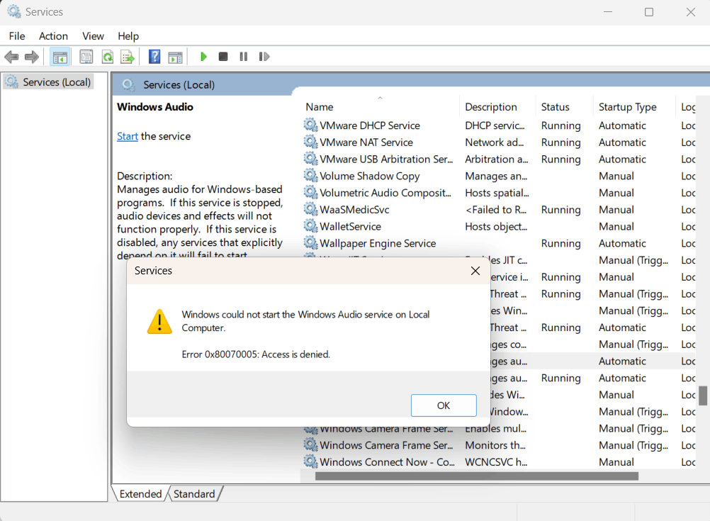Click the Services app icon in title bar

(14, 11)
